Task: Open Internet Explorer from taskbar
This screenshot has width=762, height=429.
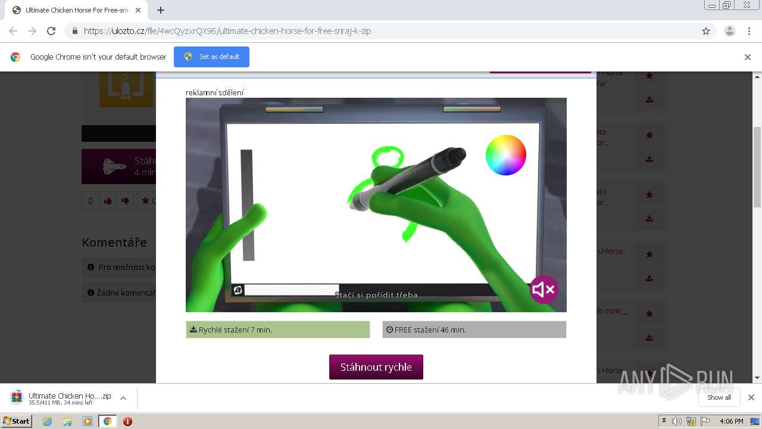Action: tap(48, 421)
